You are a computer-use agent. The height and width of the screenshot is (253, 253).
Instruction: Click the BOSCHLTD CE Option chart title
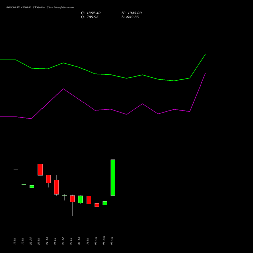coord(40,8)
